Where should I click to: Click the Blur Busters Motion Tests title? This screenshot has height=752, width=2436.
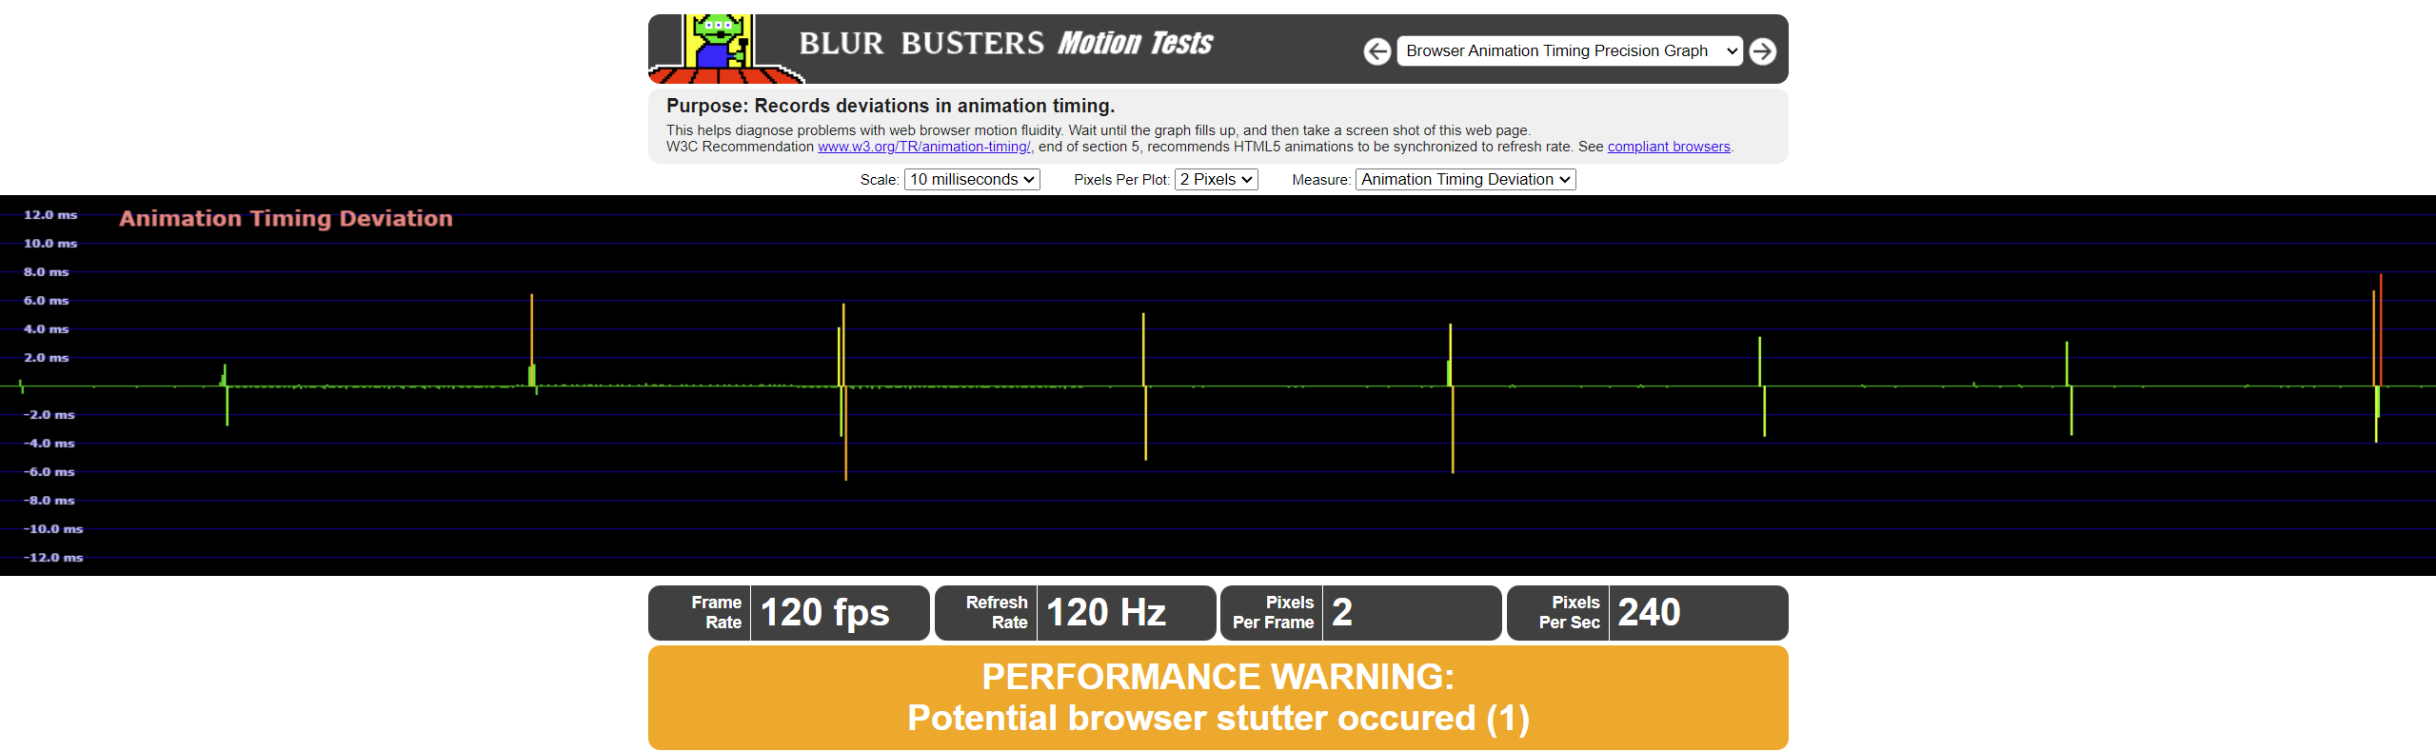coord(1005,44)
